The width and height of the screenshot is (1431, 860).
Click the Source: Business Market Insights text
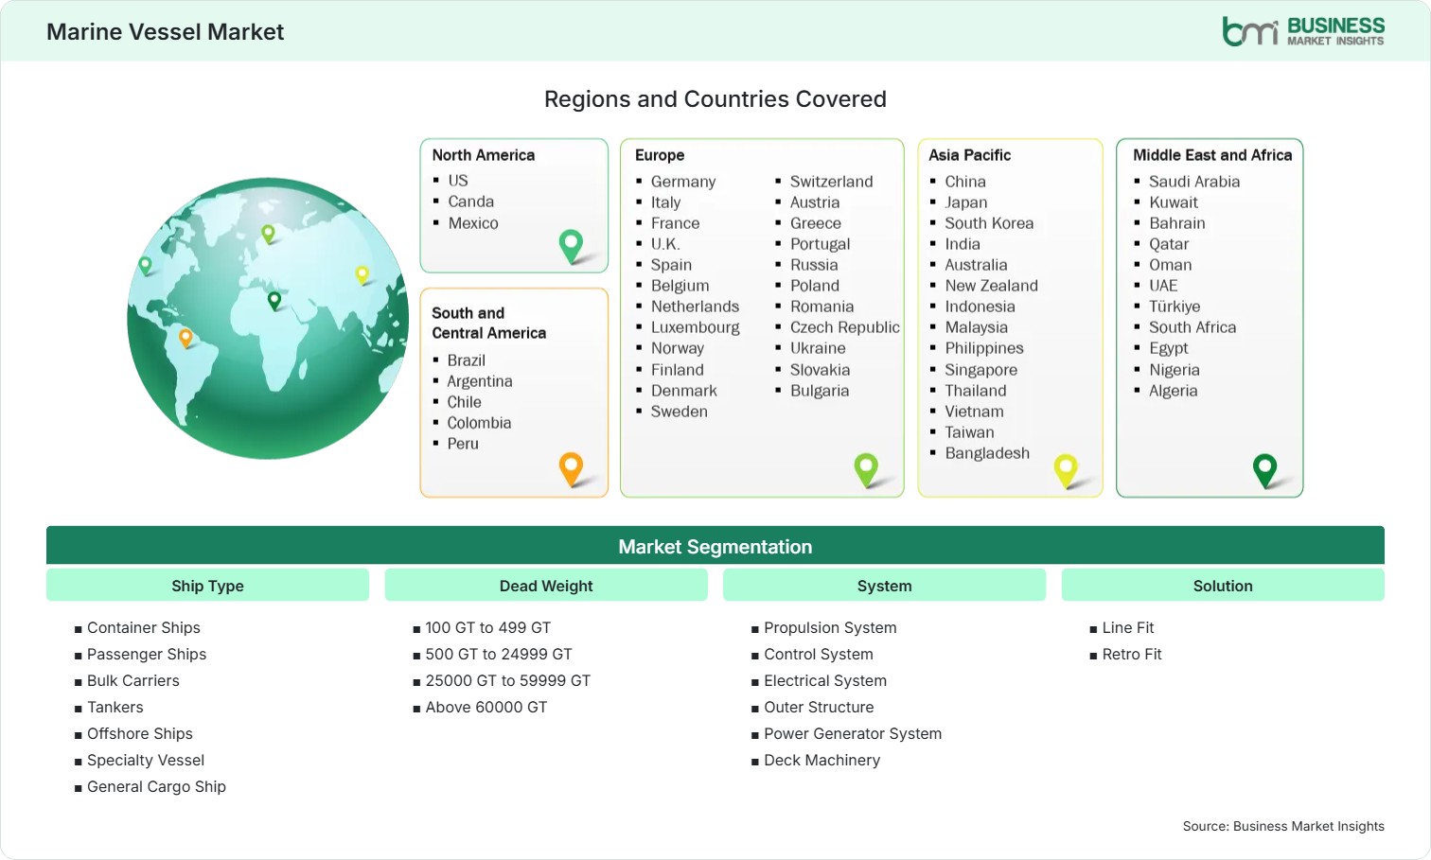coord(1283,826)
